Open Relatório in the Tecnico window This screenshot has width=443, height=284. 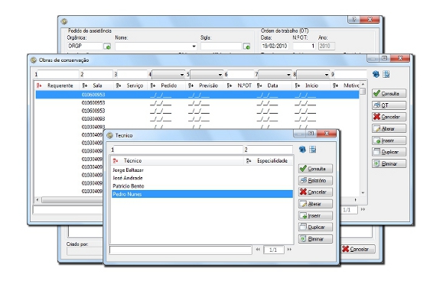point(315,180)
